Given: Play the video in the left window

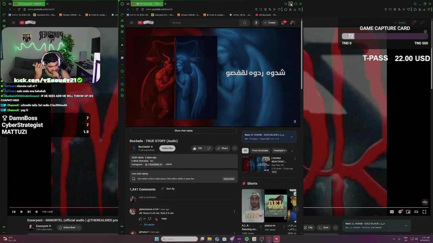Looking at the screenshot, I should pyautogui.click(x=21, y=212).
